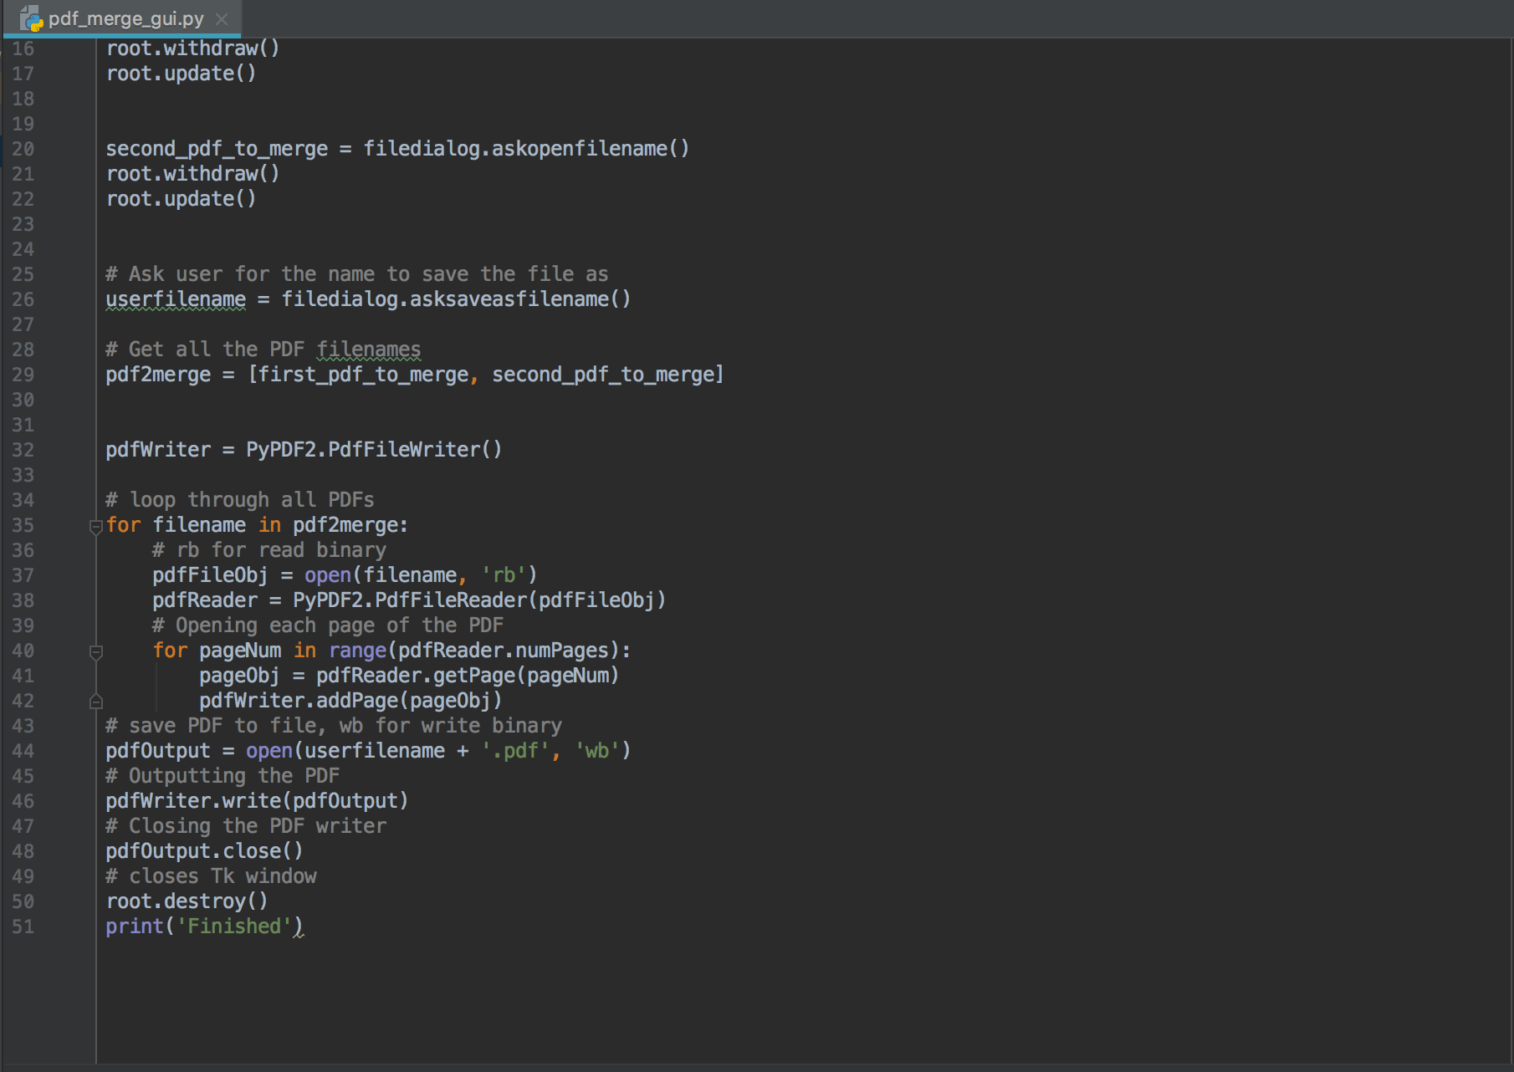
Task: Select the pdf_merge_gui.py editor tab
Action: click(125, 18)
